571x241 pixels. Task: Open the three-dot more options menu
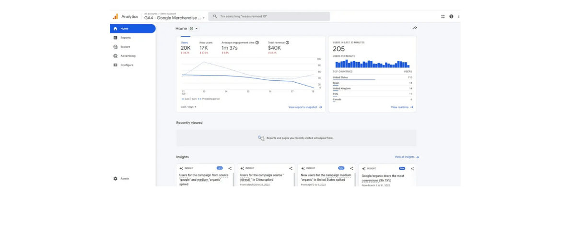pos(459,16)
